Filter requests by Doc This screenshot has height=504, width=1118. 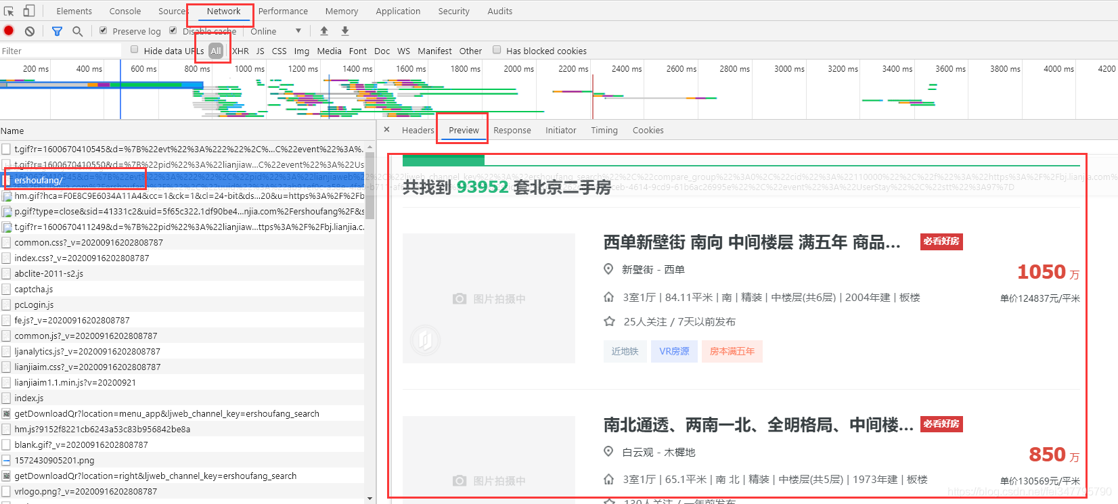point(382,51)
